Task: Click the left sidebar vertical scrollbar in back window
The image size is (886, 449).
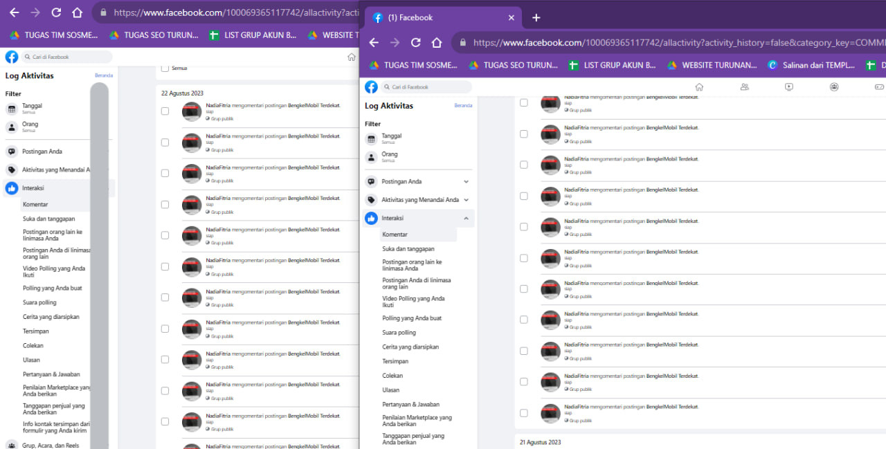Action: (x=99, y=263)
